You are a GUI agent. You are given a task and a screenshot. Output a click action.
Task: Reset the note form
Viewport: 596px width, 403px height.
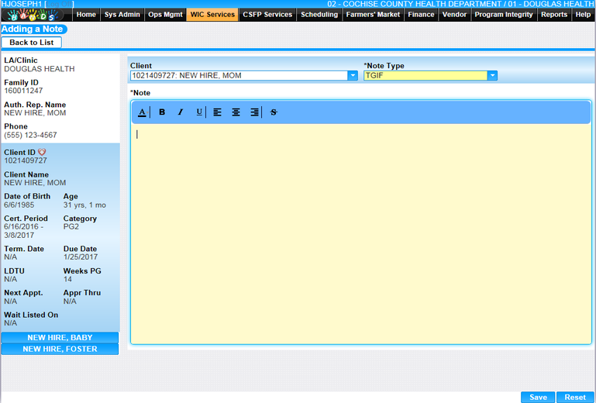click(x=574, y=397)
